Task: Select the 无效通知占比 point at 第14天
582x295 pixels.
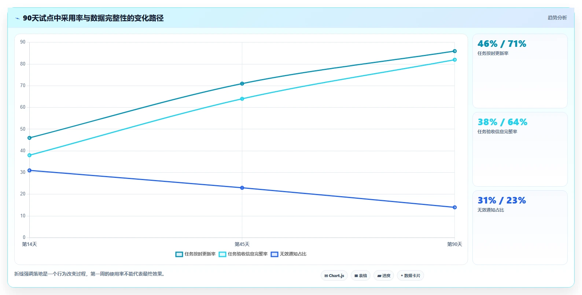Action: click(30, 171)
